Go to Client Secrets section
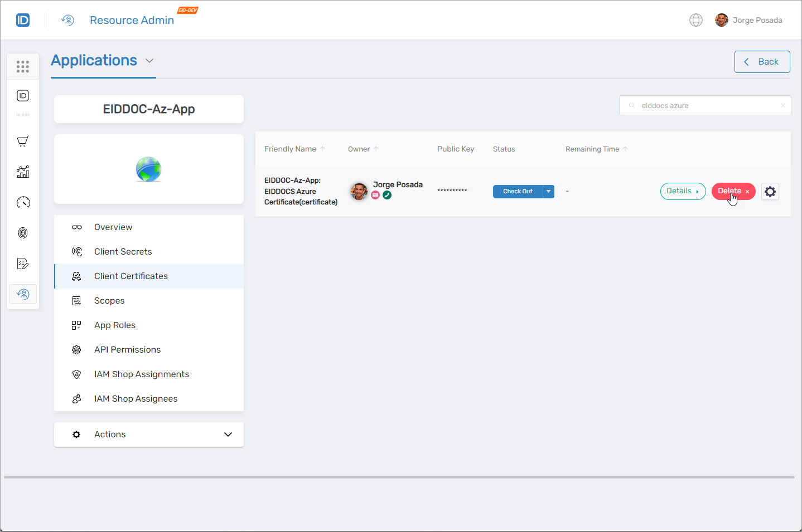The width and height of the screenshot is (802, 532). click(123, 252)
